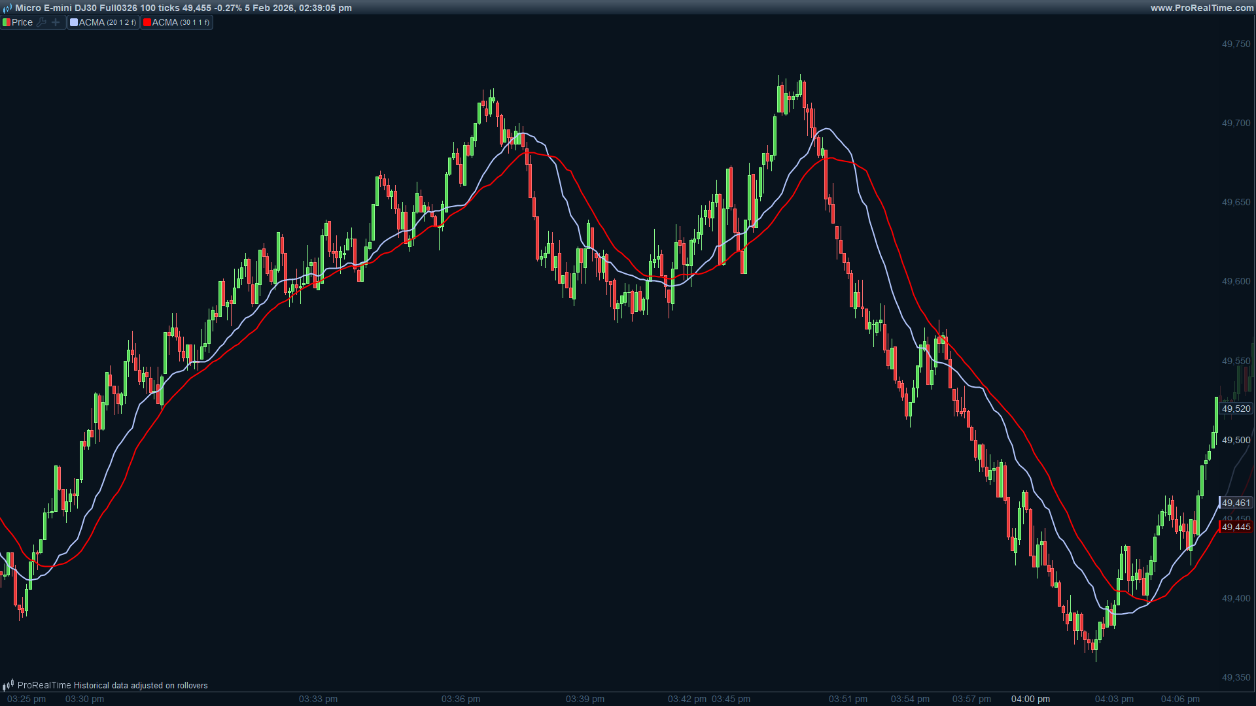Click the red ACMA (30 1 1 f) swatch
1256x706 pixels.
(x=147, y=22)
